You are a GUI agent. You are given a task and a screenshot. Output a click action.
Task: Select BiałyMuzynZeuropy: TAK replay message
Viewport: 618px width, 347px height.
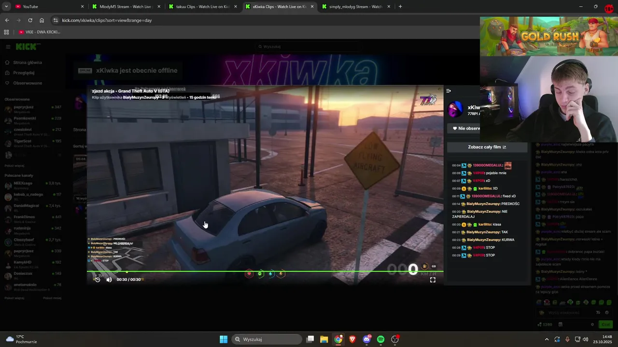[x=480, y=232]
